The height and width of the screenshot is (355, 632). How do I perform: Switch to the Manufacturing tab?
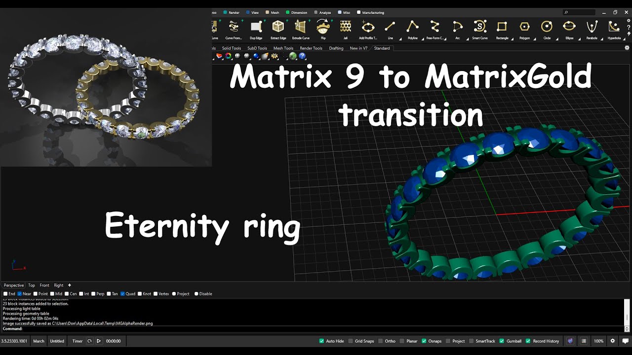click(x=370, y=12)
